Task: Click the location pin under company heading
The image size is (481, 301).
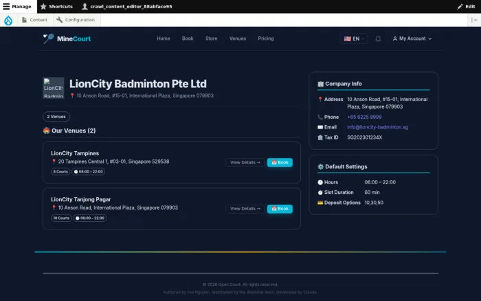Action: pos(72,96)
